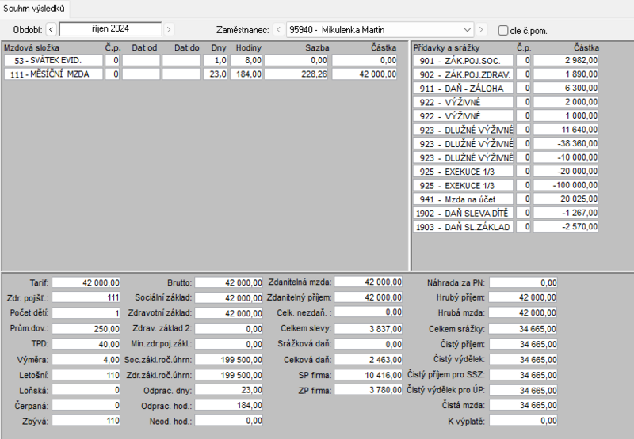The height and width of the screenshot is (439, 634).
Task: Switch to Souhrn výsledků tab
Action: click(34, 8)
